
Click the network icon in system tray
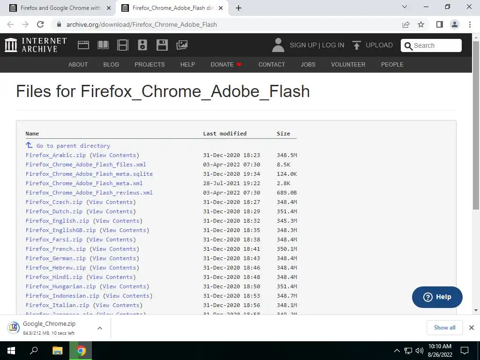click(408, 351)
